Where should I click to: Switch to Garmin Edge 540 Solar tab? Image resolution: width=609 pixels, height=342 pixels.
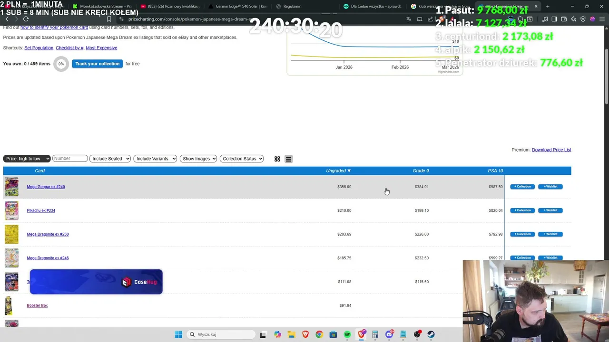pos(237,6)
